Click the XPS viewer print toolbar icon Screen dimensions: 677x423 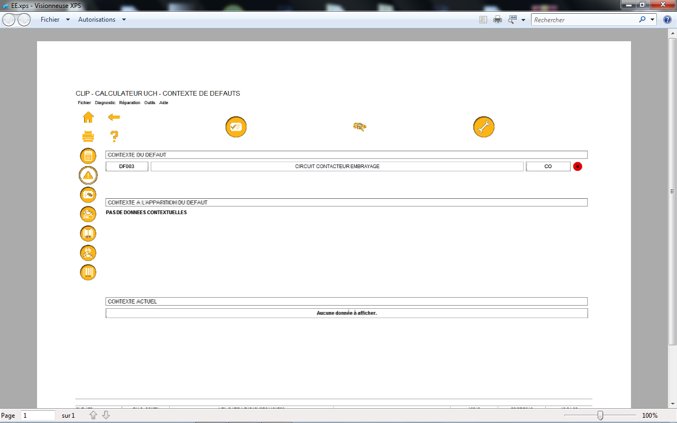tap(498, 20)
